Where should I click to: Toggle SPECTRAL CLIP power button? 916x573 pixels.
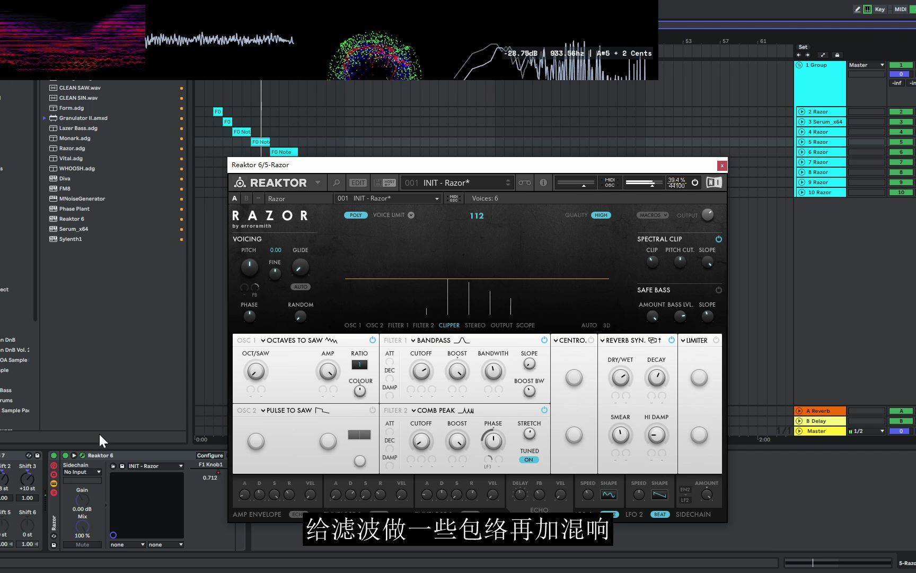coord(718,239)
